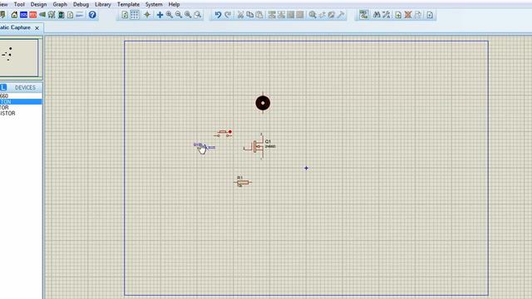
Task: Click the last sheet toolbar icon
Action: point(430,15)
